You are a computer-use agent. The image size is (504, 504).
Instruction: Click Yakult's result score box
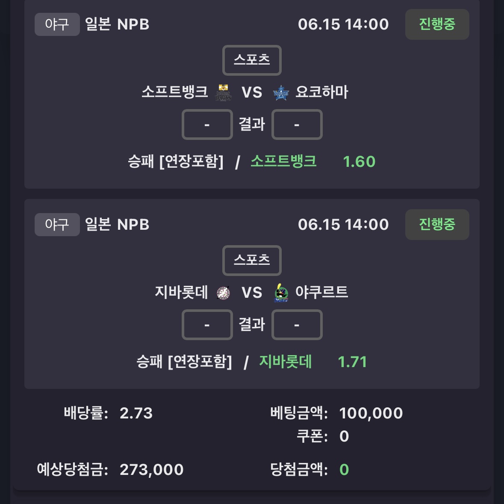[x=297, y=325]
